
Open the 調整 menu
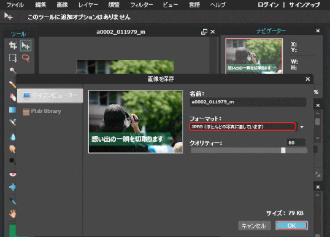point(114,5)
